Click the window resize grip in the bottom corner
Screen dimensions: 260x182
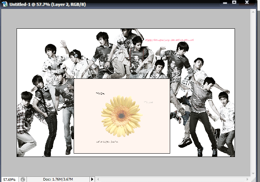tap(254, 180)
